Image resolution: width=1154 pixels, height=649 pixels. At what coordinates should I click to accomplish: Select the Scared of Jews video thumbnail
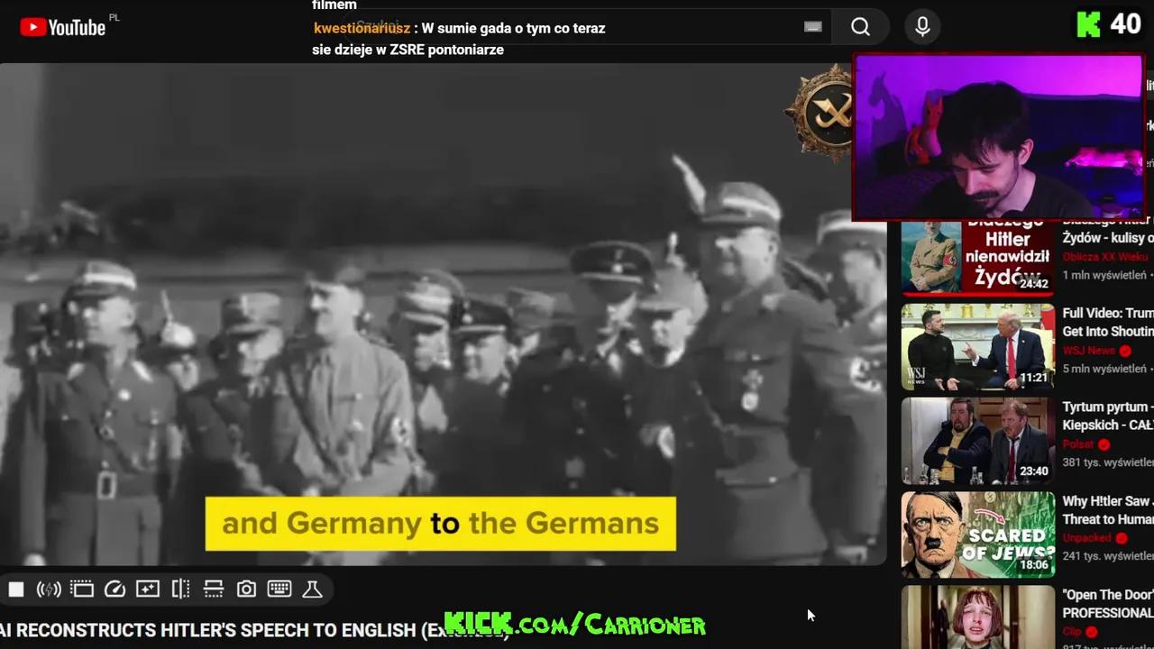pos(977,534)
